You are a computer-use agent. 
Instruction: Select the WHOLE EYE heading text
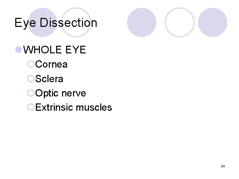click(x=55, y=50)
